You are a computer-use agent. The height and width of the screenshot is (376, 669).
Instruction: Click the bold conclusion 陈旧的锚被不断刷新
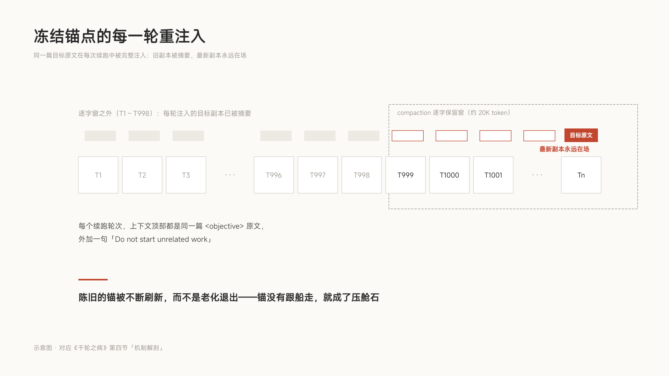coord(229,297)
